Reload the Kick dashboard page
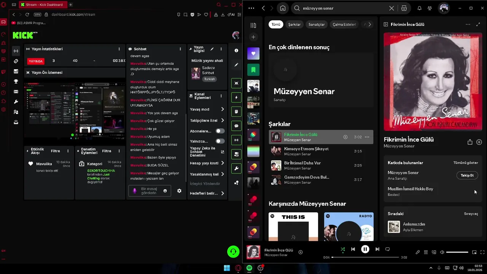Screen dimensions: 487x274 pyautogui.click(x=27, y=14)
